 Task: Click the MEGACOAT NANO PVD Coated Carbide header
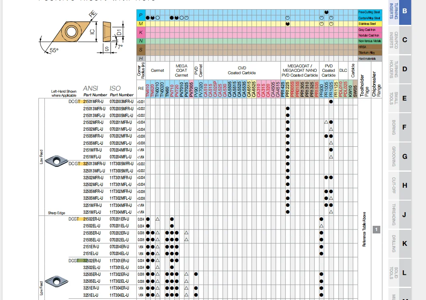300,71
